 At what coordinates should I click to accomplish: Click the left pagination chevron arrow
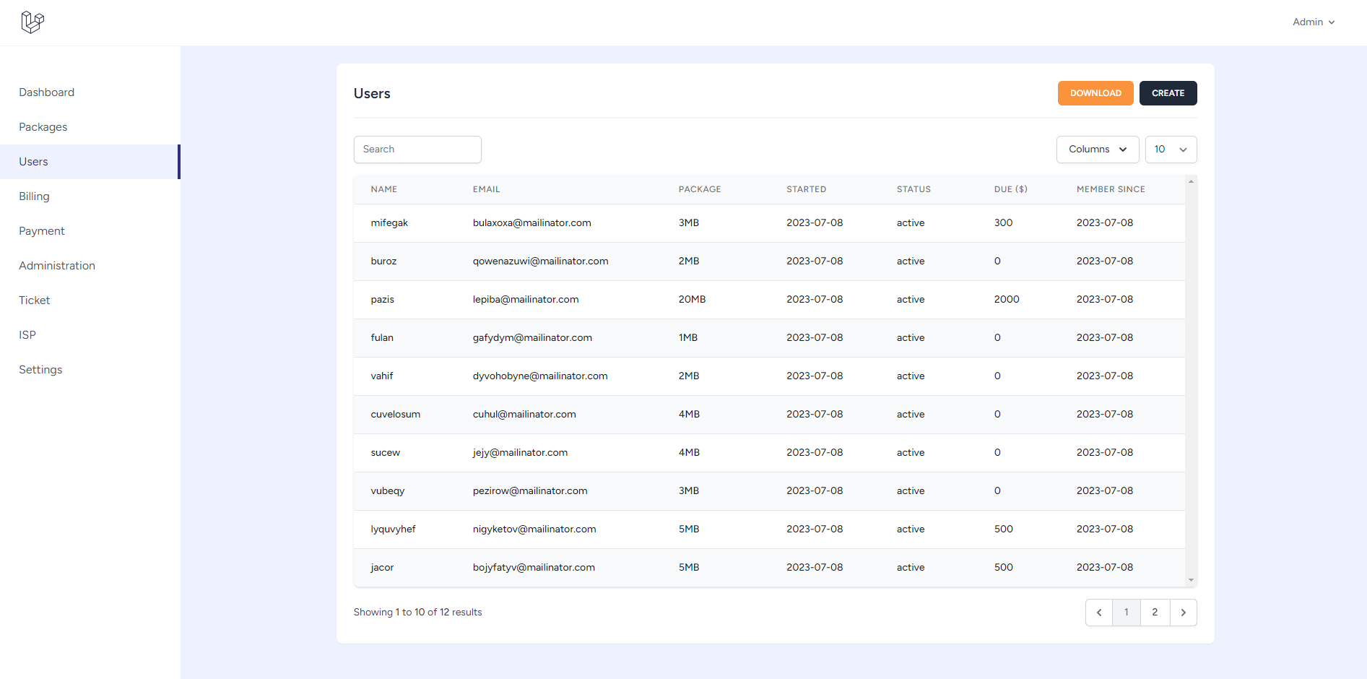pos(1098,612)
